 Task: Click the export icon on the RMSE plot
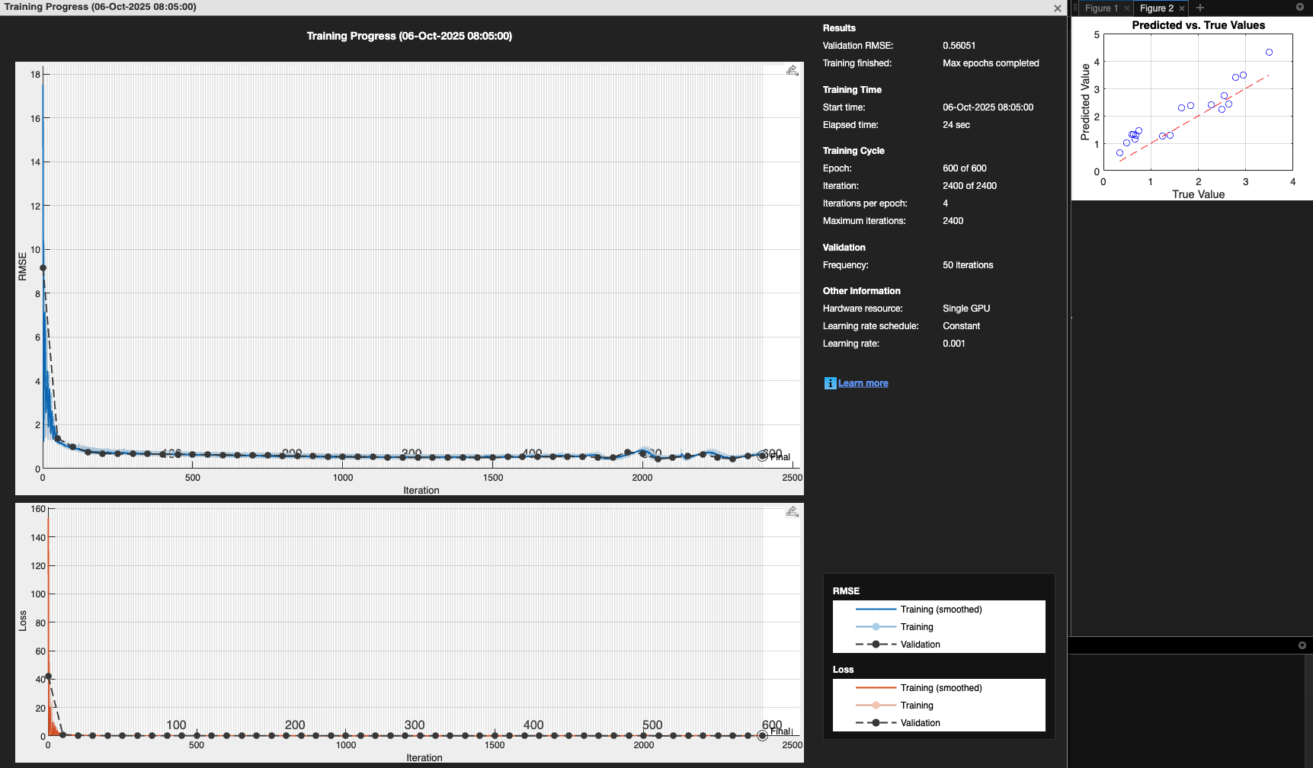[x=793, y=70]
